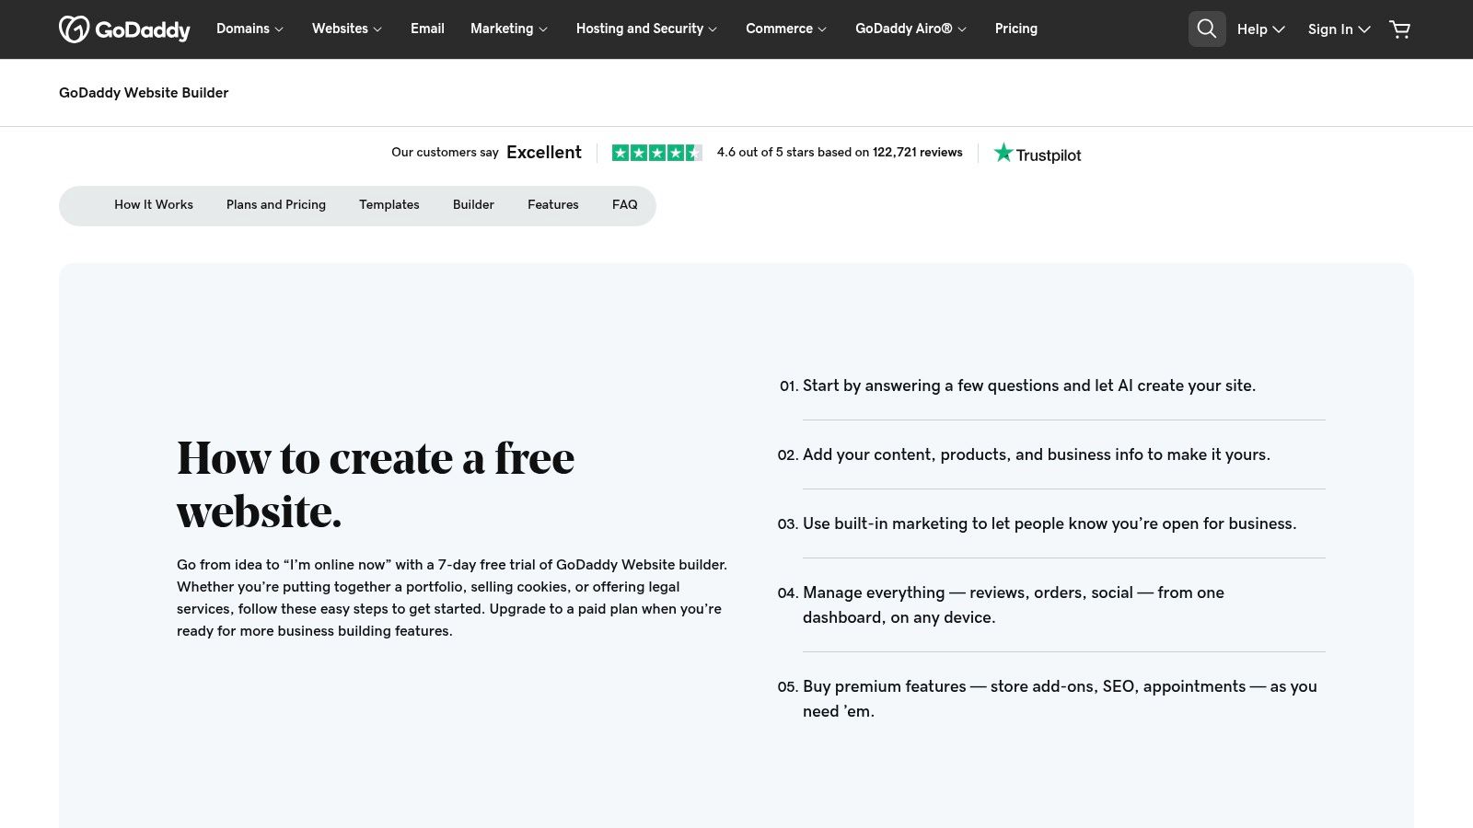Click the 122,721 reviews text
The width and height of the screenshot is (1473, 828).
918,153
